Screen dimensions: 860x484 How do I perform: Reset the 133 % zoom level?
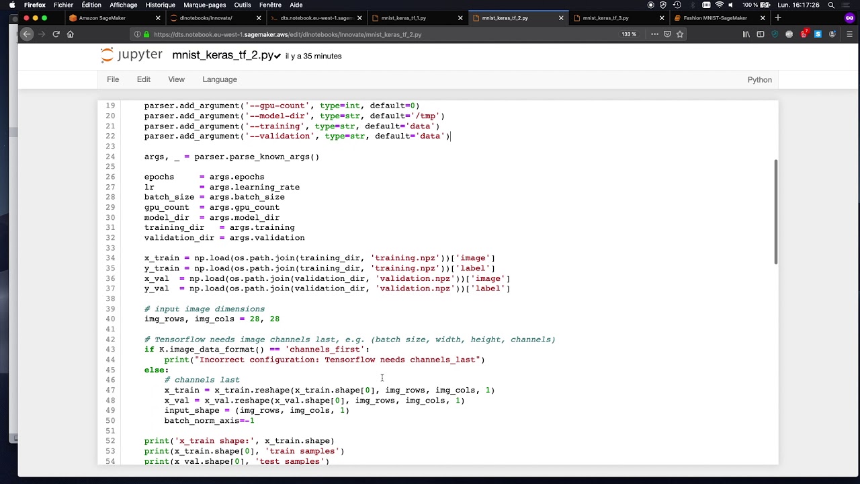pyautogui.click(x=629, y=34)
